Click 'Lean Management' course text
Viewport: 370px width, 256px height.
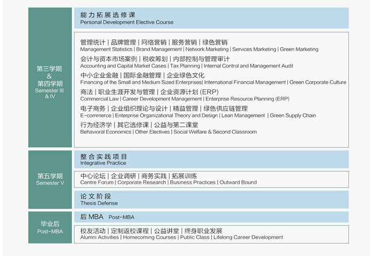(x=243, y=116)
